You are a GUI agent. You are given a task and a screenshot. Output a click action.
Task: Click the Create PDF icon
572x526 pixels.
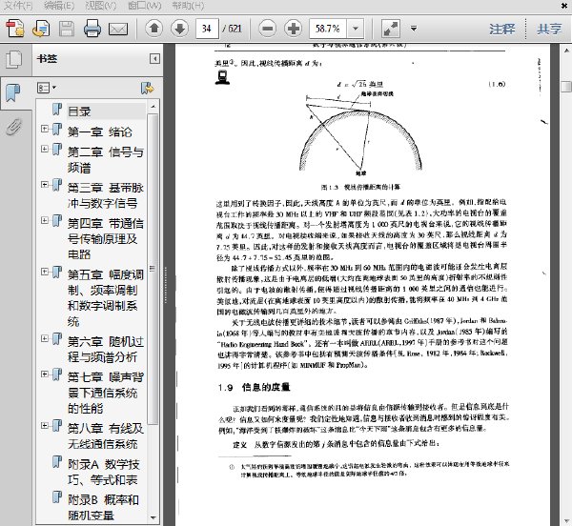15,29
